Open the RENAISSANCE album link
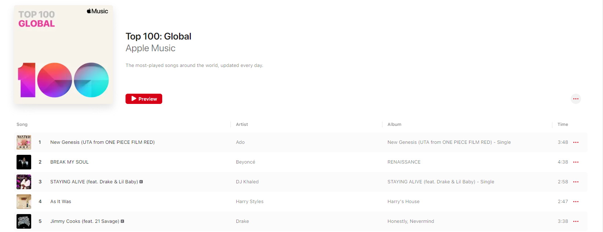 tap(404, 162)
